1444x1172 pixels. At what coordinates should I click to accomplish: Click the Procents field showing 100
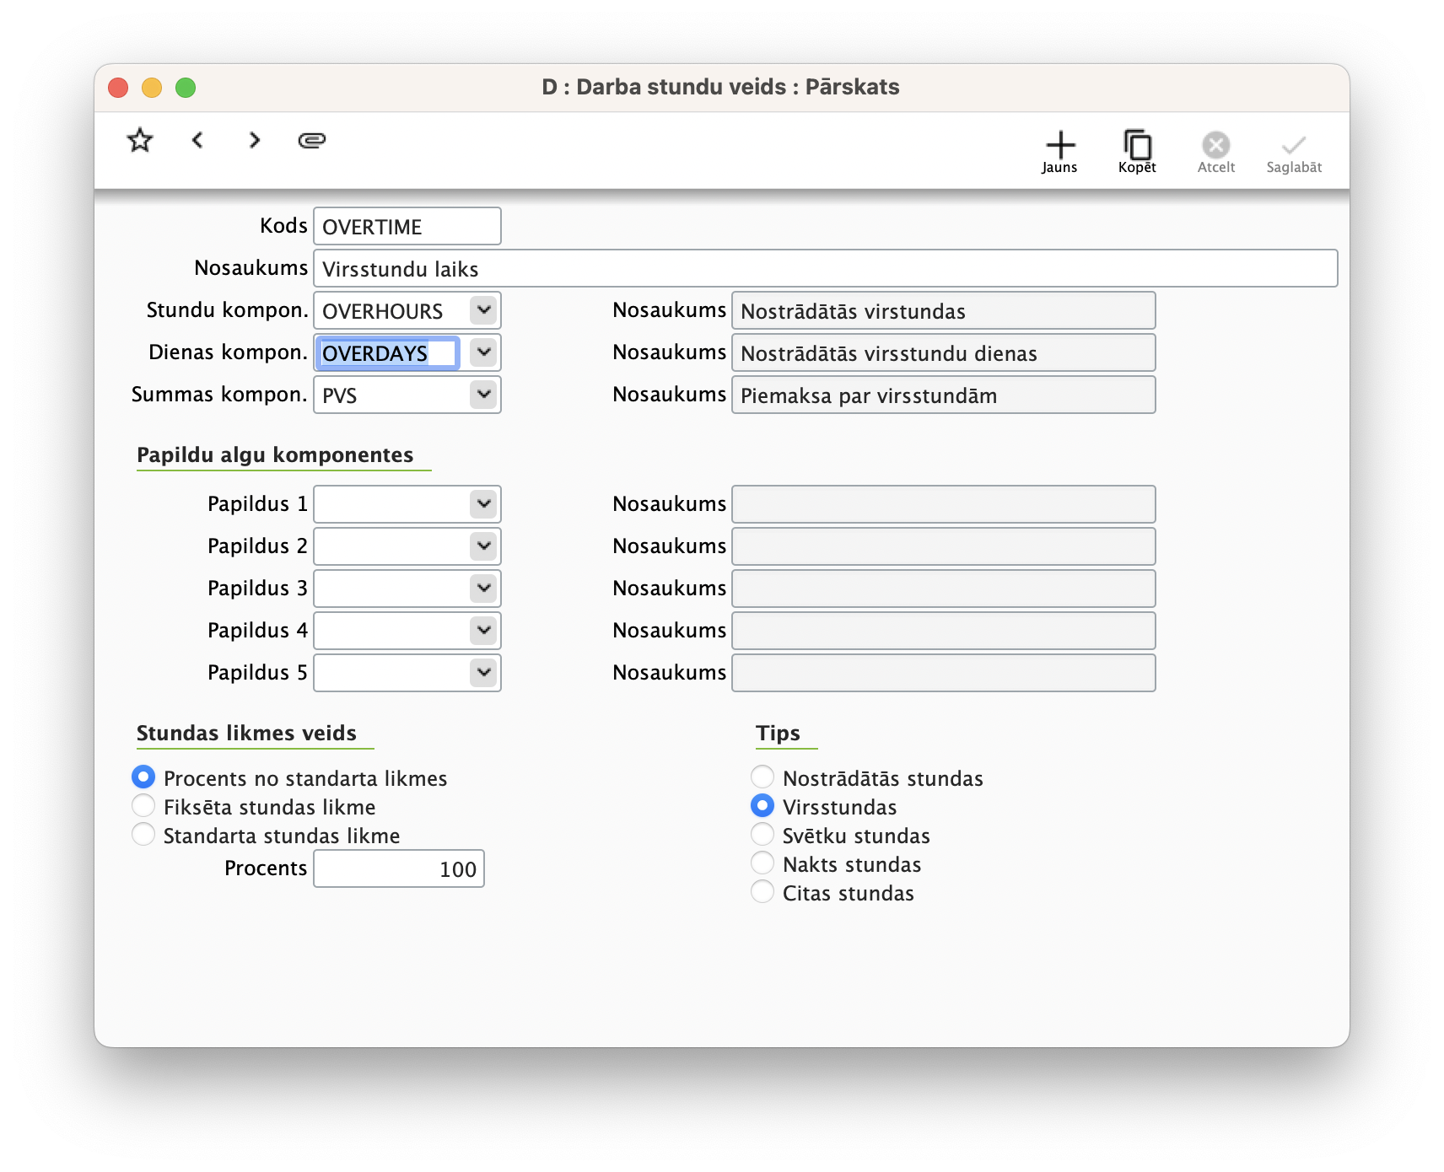(399, 868)
